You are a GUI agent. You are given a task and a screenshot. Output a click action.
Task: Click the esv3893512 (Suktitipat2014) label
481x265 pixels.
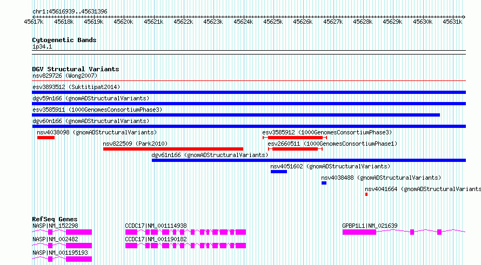pyautogui.click(x=76, y=87)
